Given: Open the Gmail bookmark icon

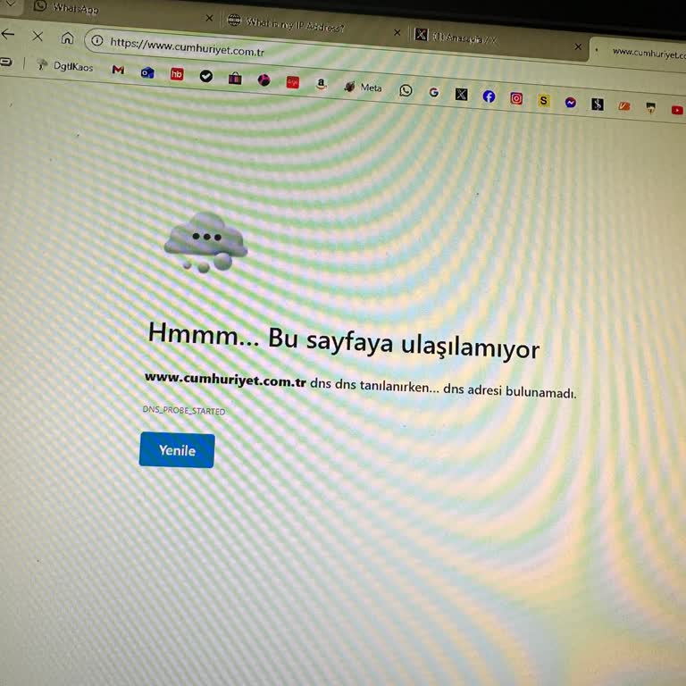Looking at the screenshot, I should (x=118, y=70).
